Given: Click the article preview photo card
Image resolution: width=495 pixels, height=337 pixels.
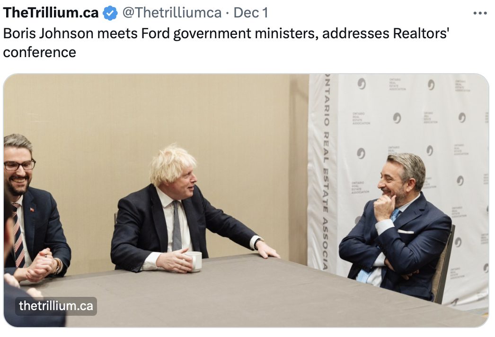Looking at the screenshot, I should 246,201.
